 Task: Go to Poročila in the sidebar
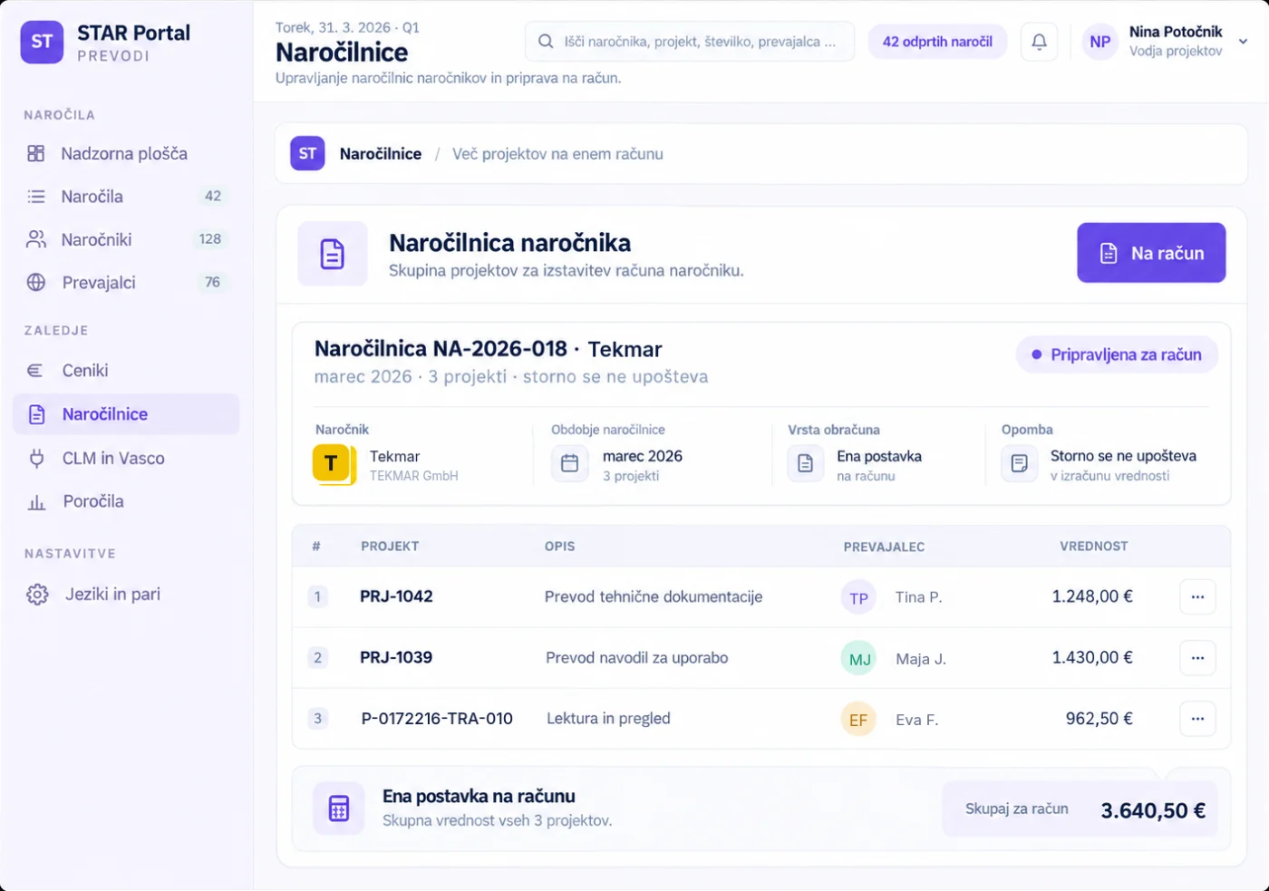tap(126, 501)
